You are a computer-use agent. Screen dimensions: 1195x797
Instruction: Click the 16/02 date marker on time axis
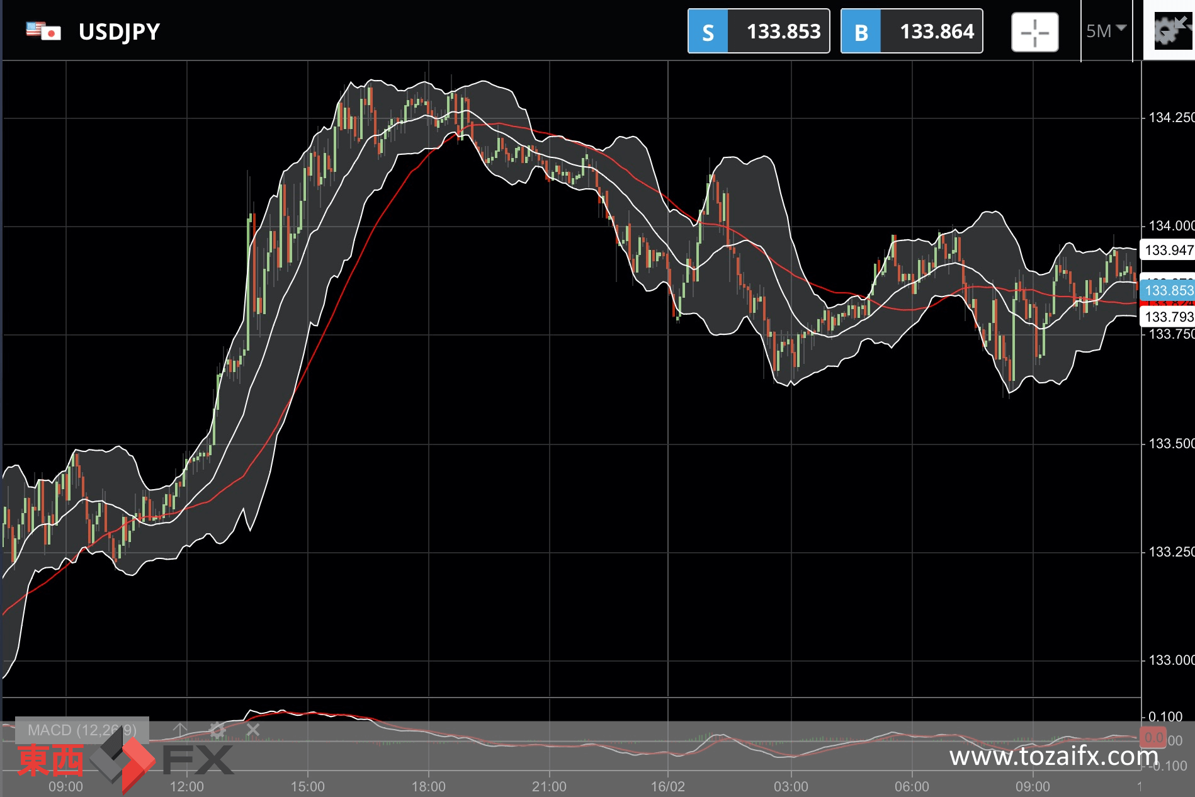667,786
